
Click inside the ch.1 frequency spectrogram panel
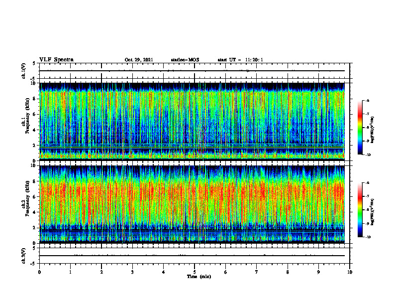pos(192,122)
